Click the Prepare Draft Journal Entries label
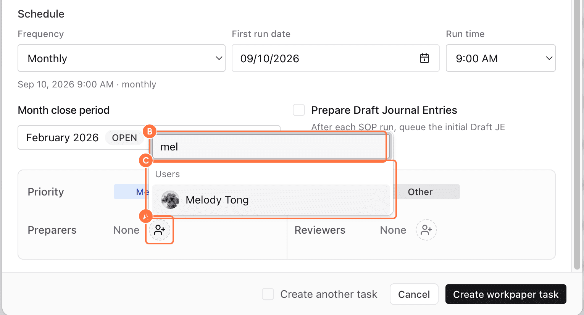Screen dimensions: 584x315 tap(384, 110)
